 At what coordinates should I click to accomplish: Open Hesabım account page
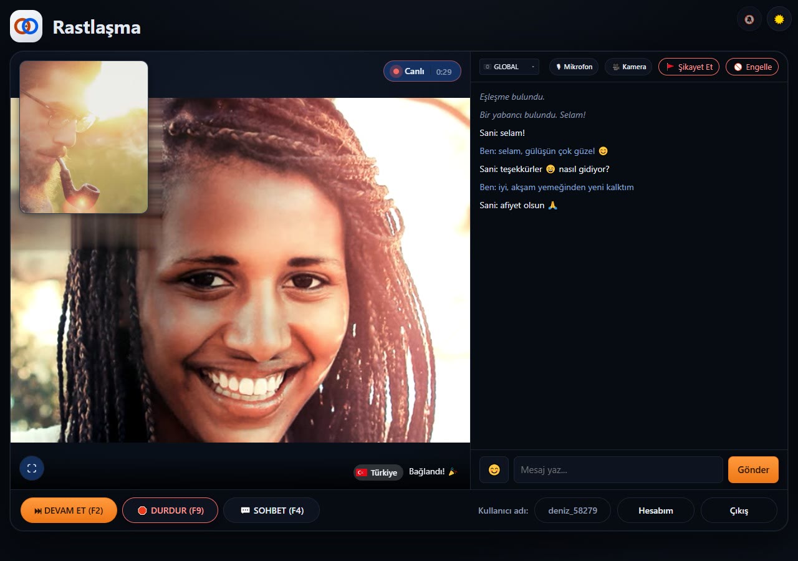656,511
